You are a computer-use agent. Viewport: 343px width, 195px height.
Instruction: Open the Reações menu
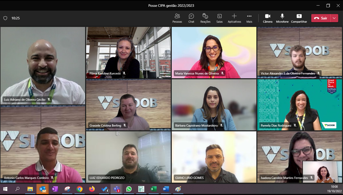click(205, 18)
